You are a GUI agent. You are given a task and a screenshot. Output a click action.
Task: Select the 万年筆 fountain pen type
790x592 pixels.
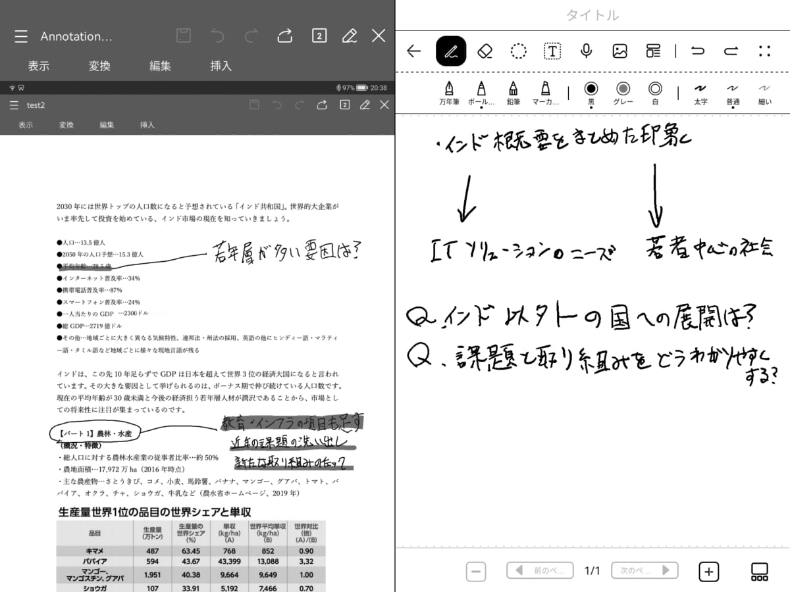450,93
